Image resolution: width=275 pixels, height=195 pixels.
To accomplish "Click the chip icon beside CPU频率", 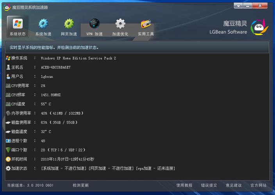I will coord(8,95).
